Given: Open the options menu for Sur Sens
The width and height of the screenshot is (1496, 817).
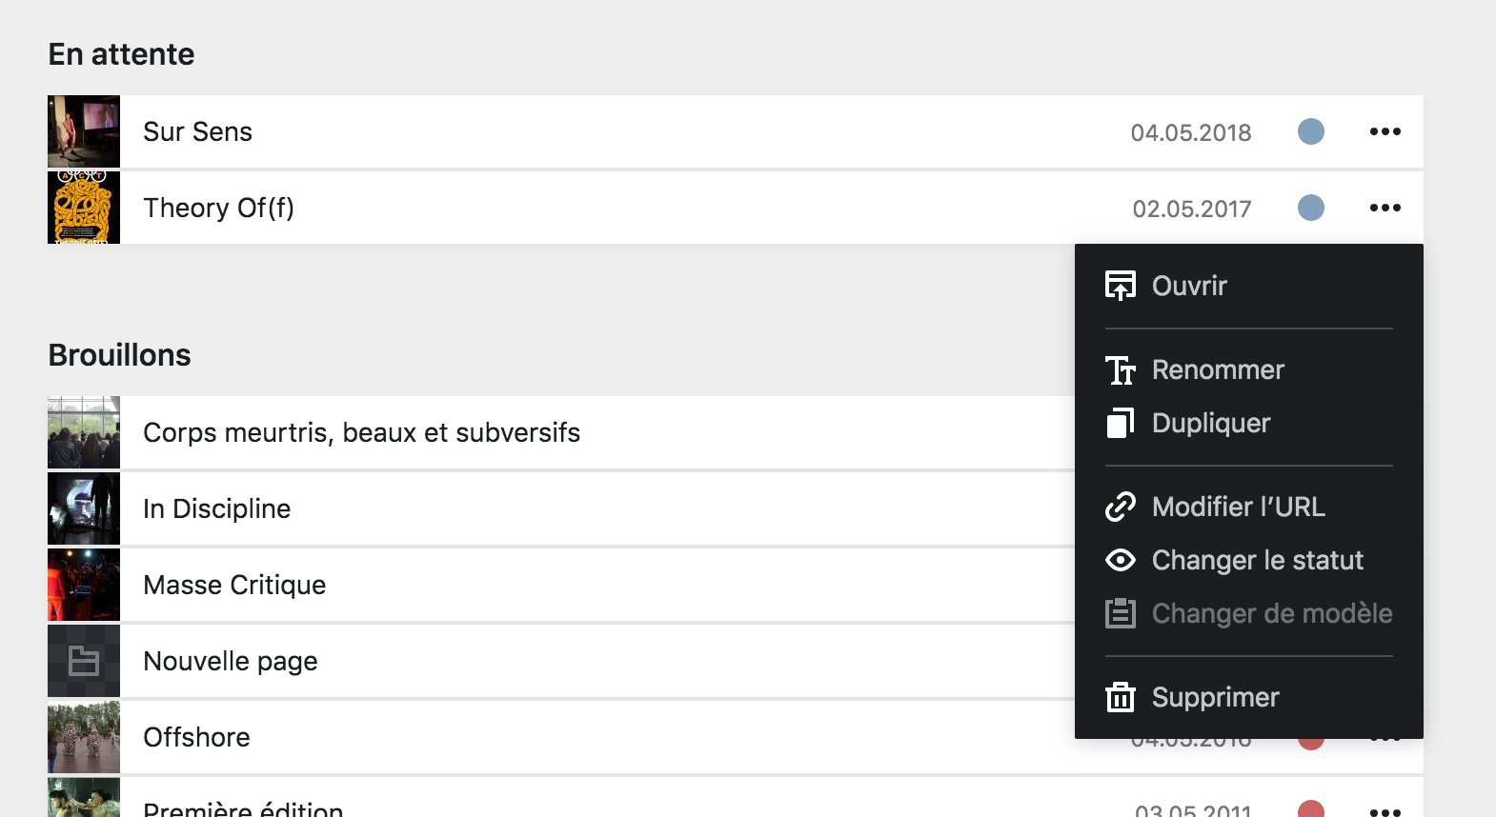Looking at the screenshot, I should 1385,131.
